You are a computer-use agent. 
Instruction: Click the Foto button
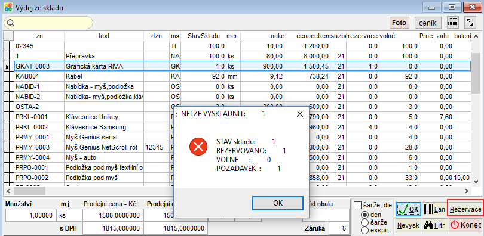399,23
